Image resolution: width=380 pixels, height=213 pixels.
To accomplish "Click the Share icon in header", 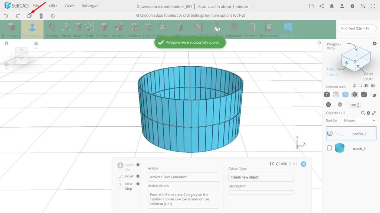I will pyautogui.click(x=322, y=6).
